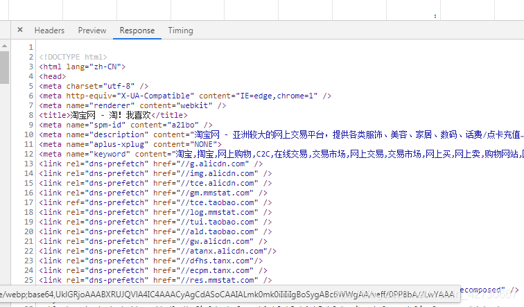
Task: Click the scroll up arrow
Action: click(4, 46)
